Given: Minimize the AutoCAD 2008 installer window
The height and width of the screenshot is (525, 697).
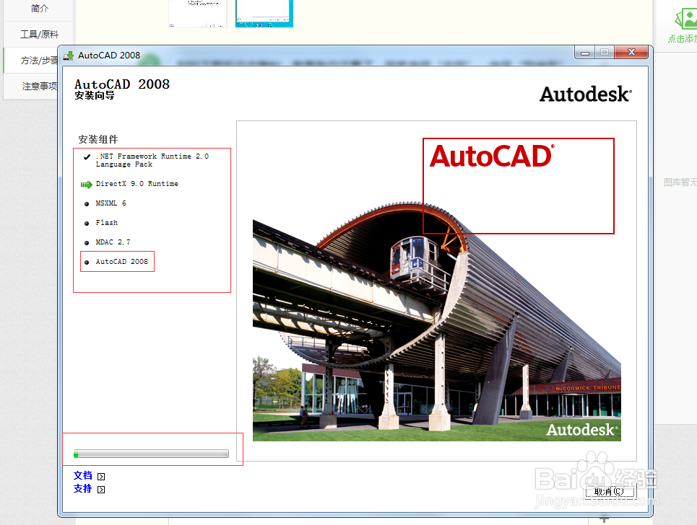Looking at the screenshot, I should 585,53.
